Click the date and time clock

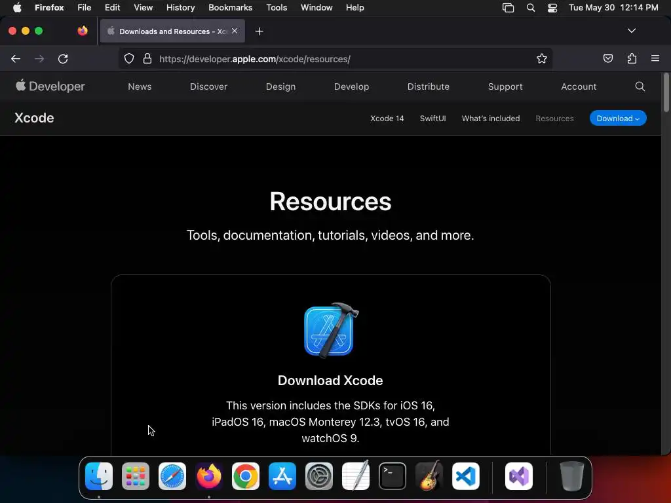613,7
